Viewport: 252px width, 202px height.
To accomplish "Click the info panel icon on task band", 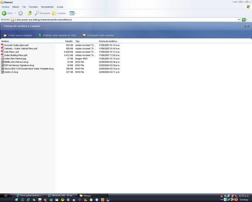I will pos(247,26).
